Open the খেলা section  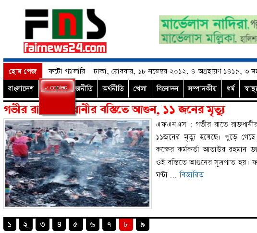140,89
